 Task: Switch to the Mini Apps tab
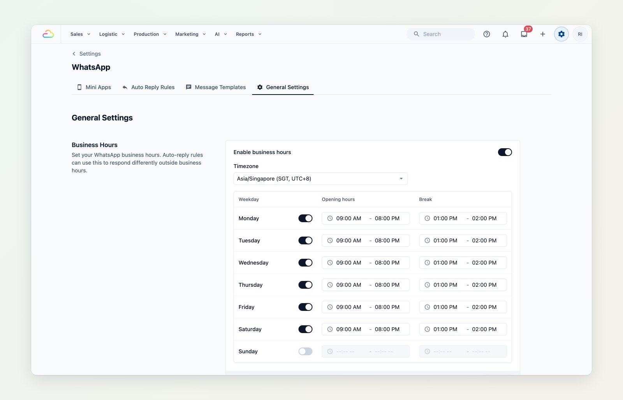pyautogui.click(x=94, y=87)
